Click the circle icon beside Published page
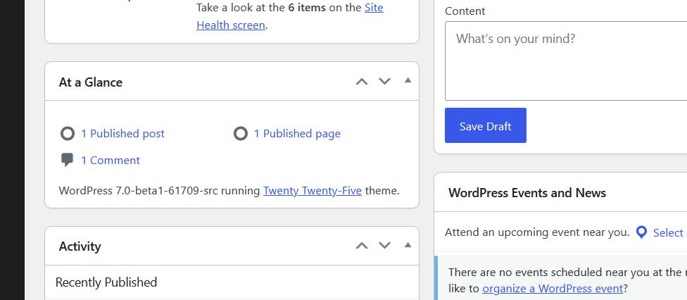Image resolution: width=687 pixels, height=300 pixels. tap(241, 134)
